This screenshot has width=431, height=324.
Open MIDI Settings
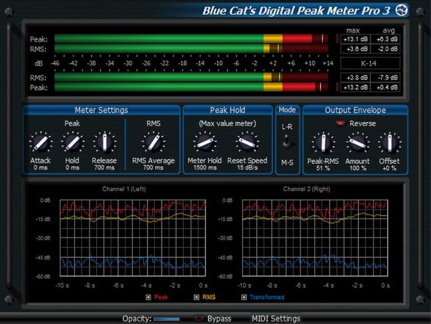pos(276,319)
